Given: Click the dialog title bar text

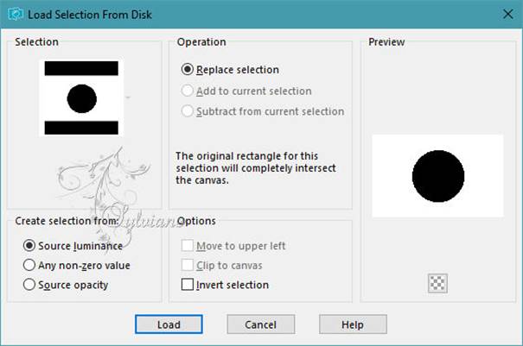Looking at the screenshot, I should point(90,15).
